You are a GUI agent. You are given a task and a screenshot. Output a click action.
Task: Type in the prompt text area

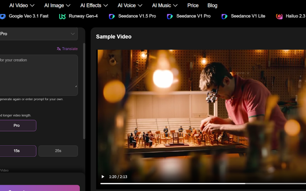click(39, 75)
